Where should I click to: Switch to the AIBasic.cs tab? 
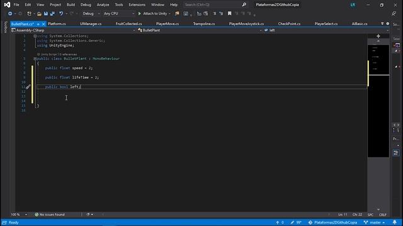click(360, 24)
